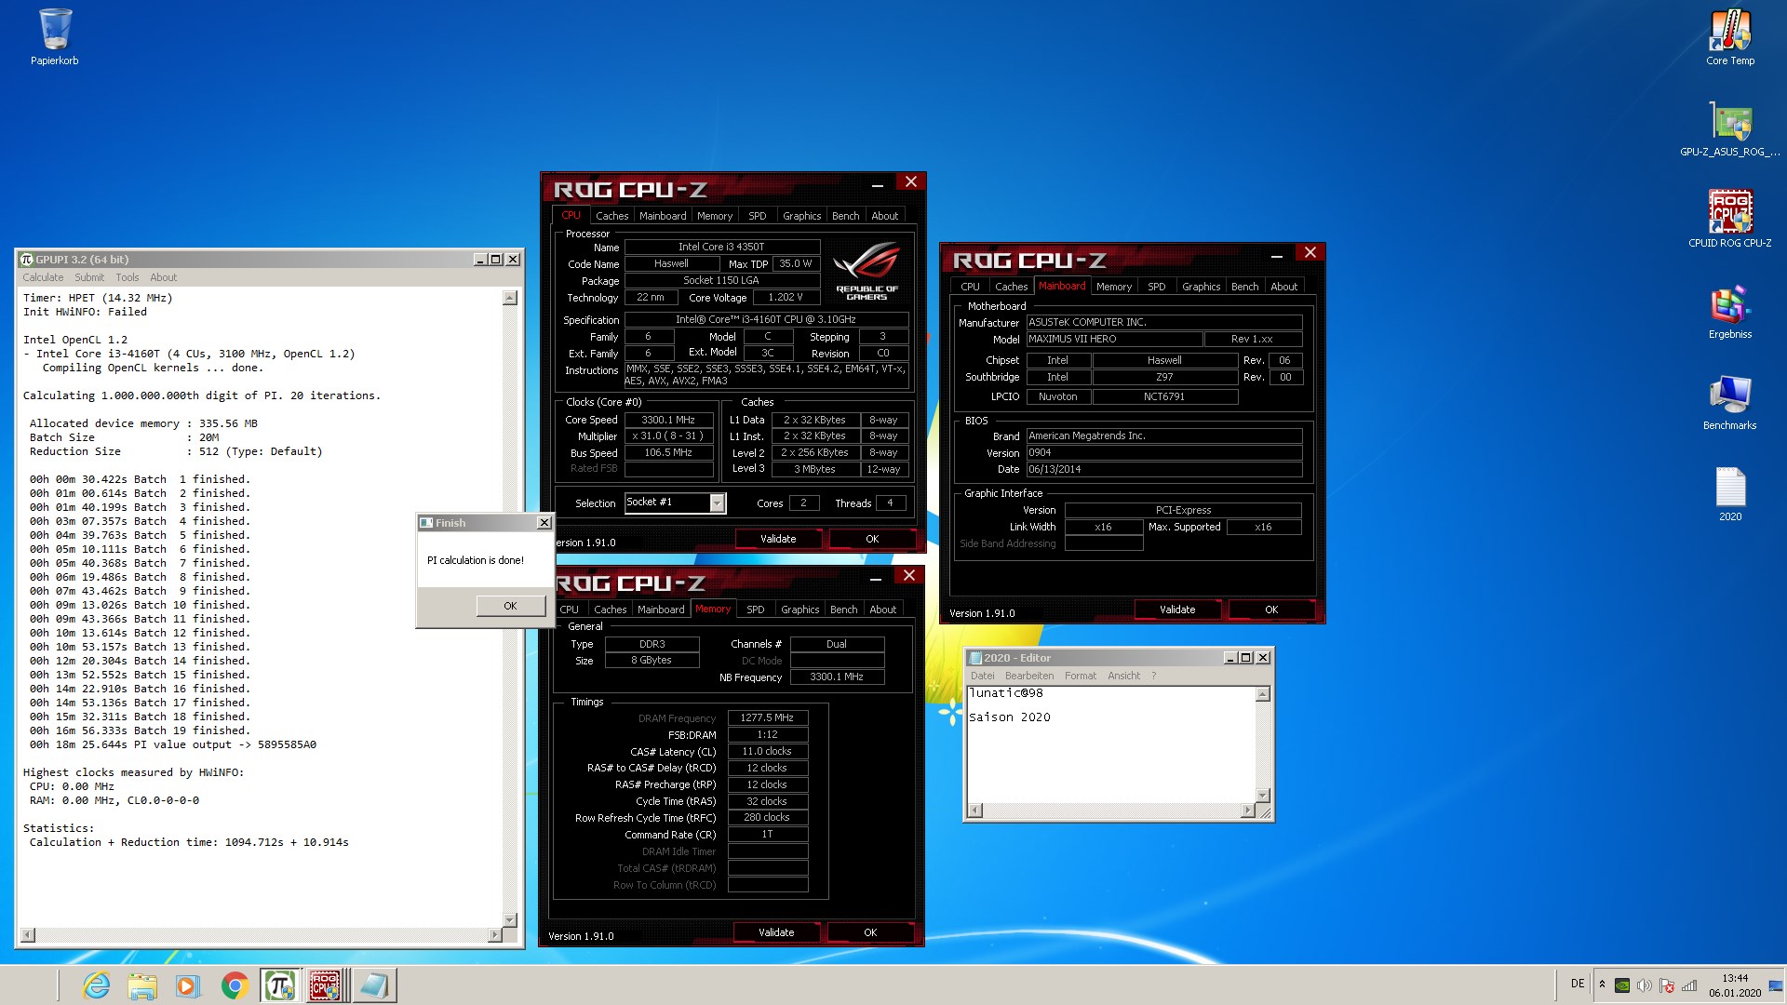Click OK in CPU tab window
The height and width of the screenshot is (1005, 1787).
[x=872, y=539]
